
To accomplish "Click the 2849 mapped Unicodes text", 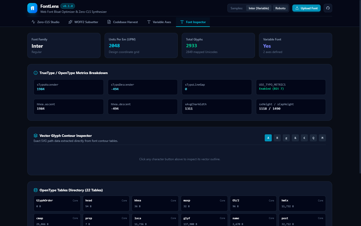I will tap(202, 52).
